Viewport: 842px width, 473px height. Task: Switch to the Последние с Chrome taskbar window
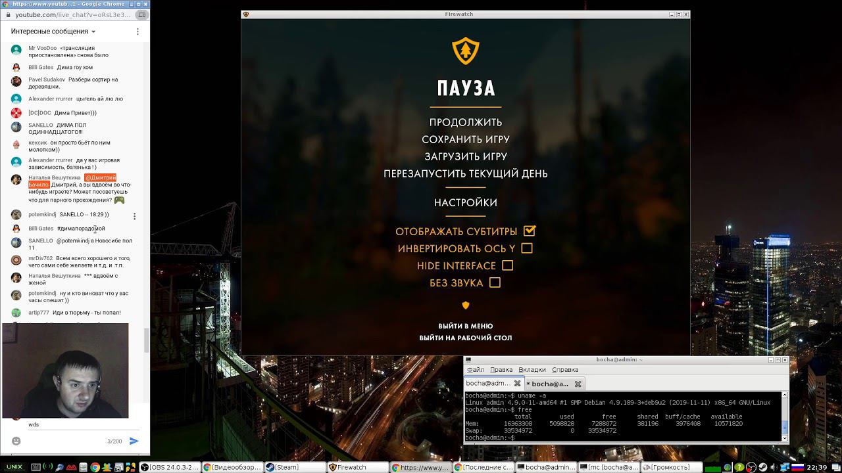pos(483,467)
